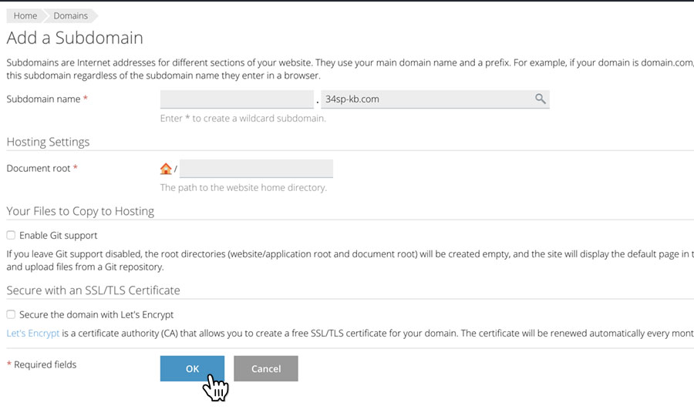Click the home folder icon by Document root
Viewport: 694px width, 416px height.
[x=166, y=169]
